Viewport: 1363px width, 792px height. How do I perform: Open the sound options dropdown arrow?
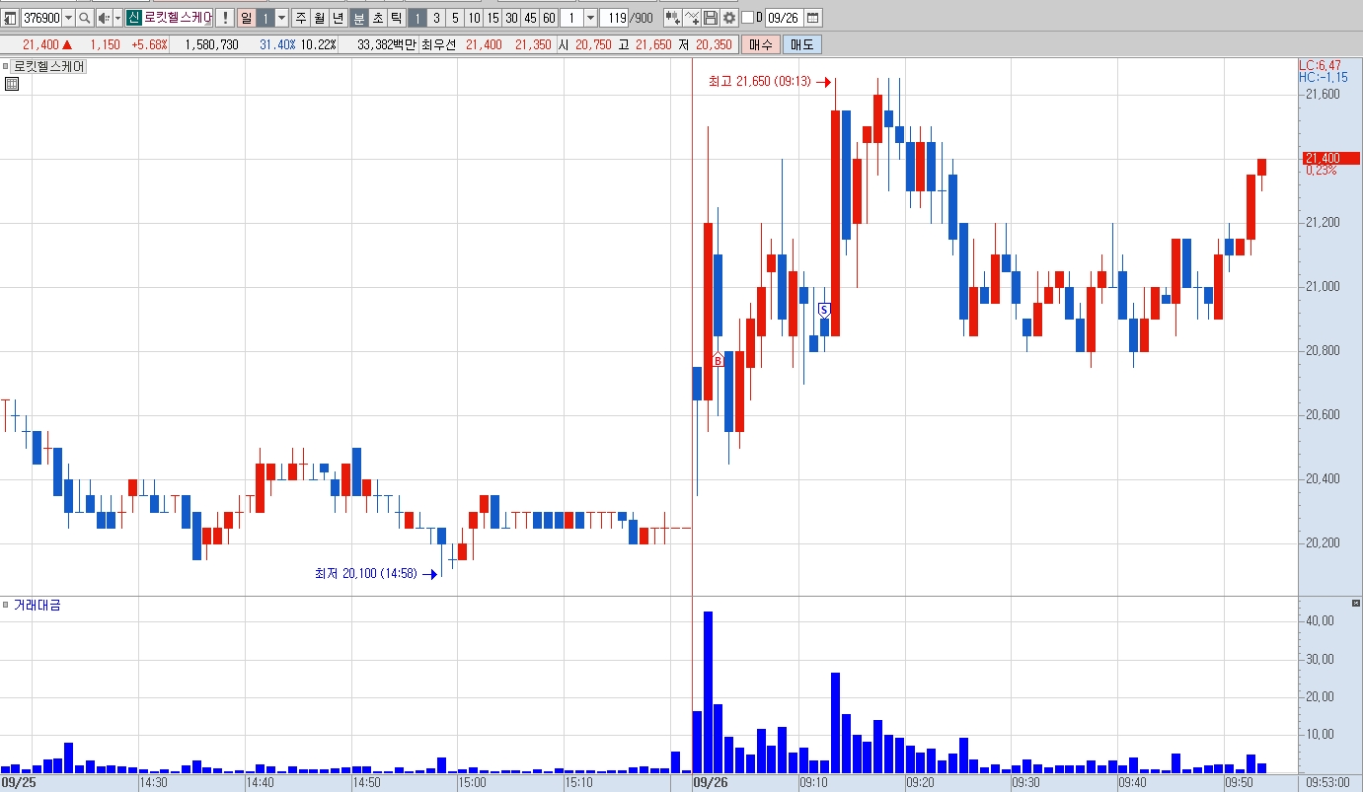click(118, 18)
